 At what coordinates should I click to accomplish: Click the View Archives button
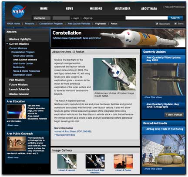174,115
